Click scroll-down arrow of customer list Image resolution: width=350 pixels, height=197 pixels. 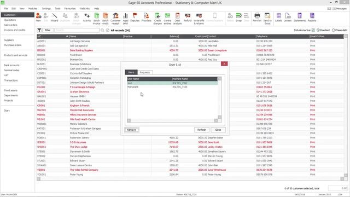346,175
